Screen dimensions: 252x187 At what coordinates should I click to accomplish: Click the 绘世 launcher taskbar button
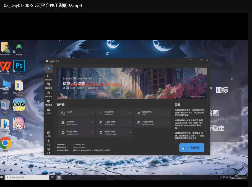click(x=59, y=177)
